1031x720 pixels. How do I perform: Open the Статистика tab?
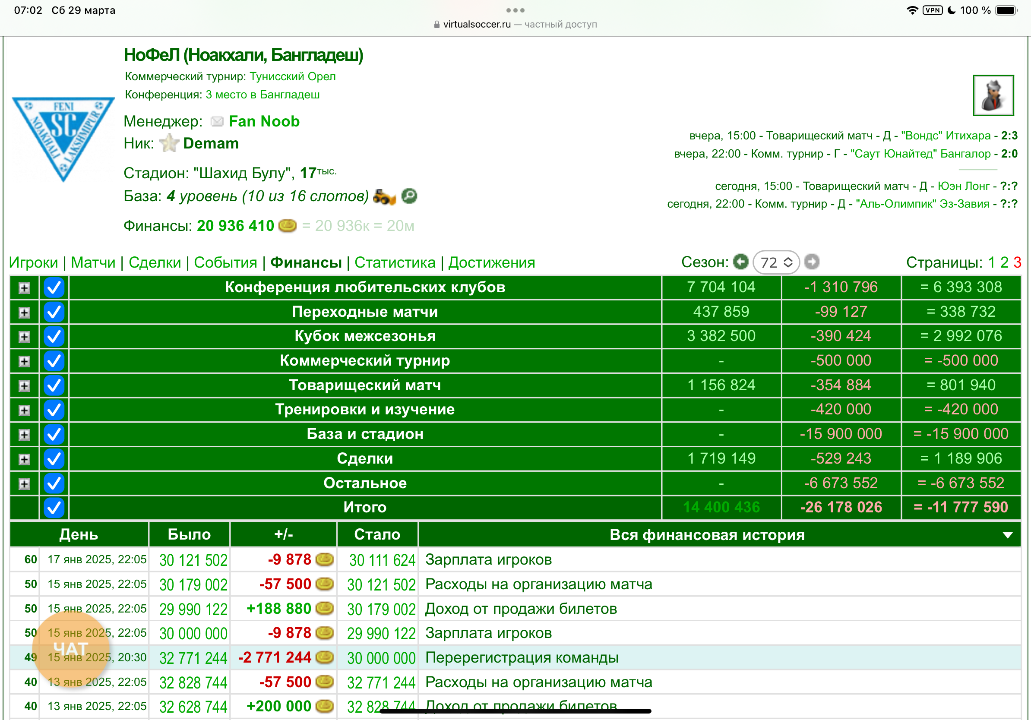click(395, 262)
